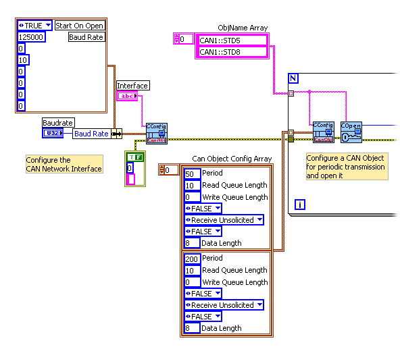Click the ObjName Array label

tap(243, 28)
